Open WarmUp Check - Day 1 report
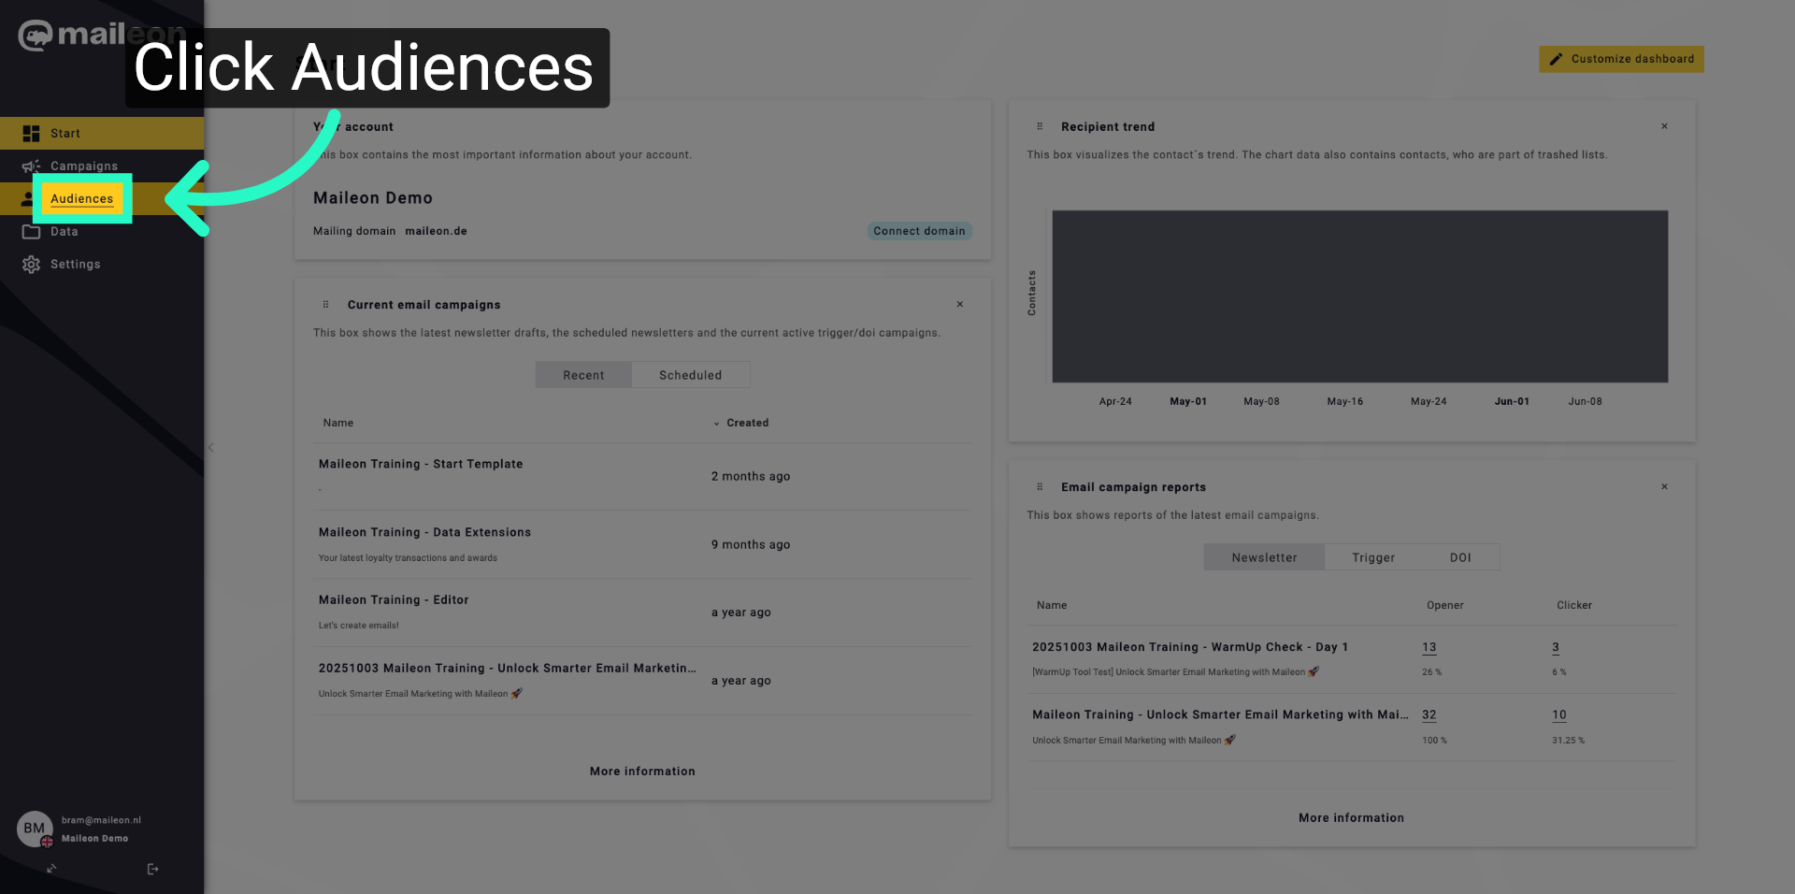The height and width of the screenshot is (894, 1795). click(1190, 647)
